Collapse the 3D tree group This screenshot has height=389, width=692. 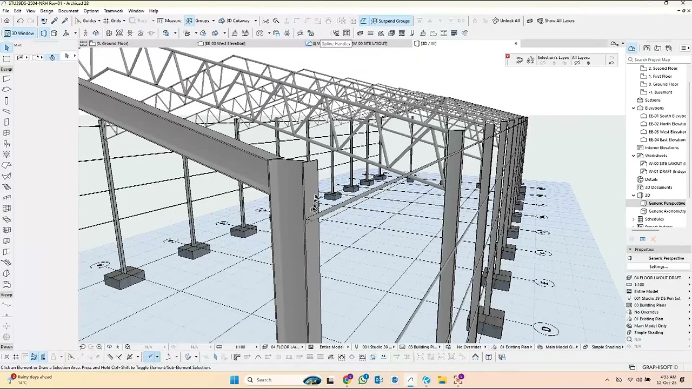coord(634,195)
